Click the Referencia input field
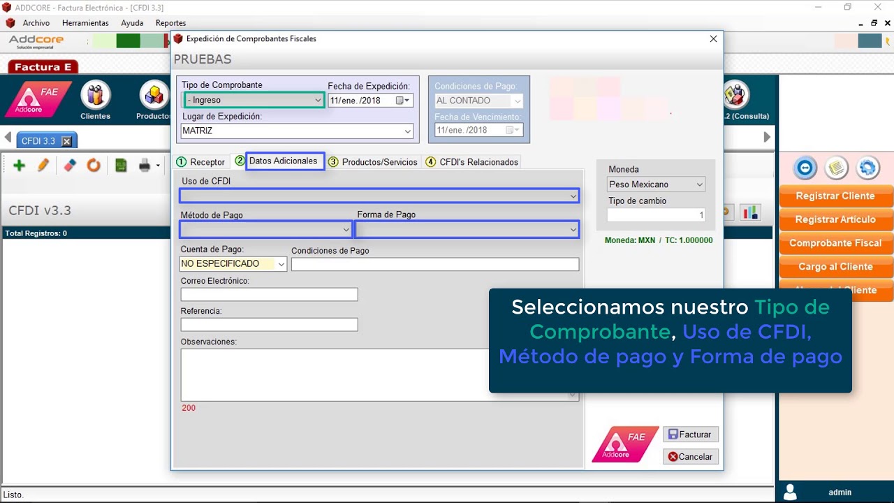This screenshot has width=894, height=503. coord(269,324)
